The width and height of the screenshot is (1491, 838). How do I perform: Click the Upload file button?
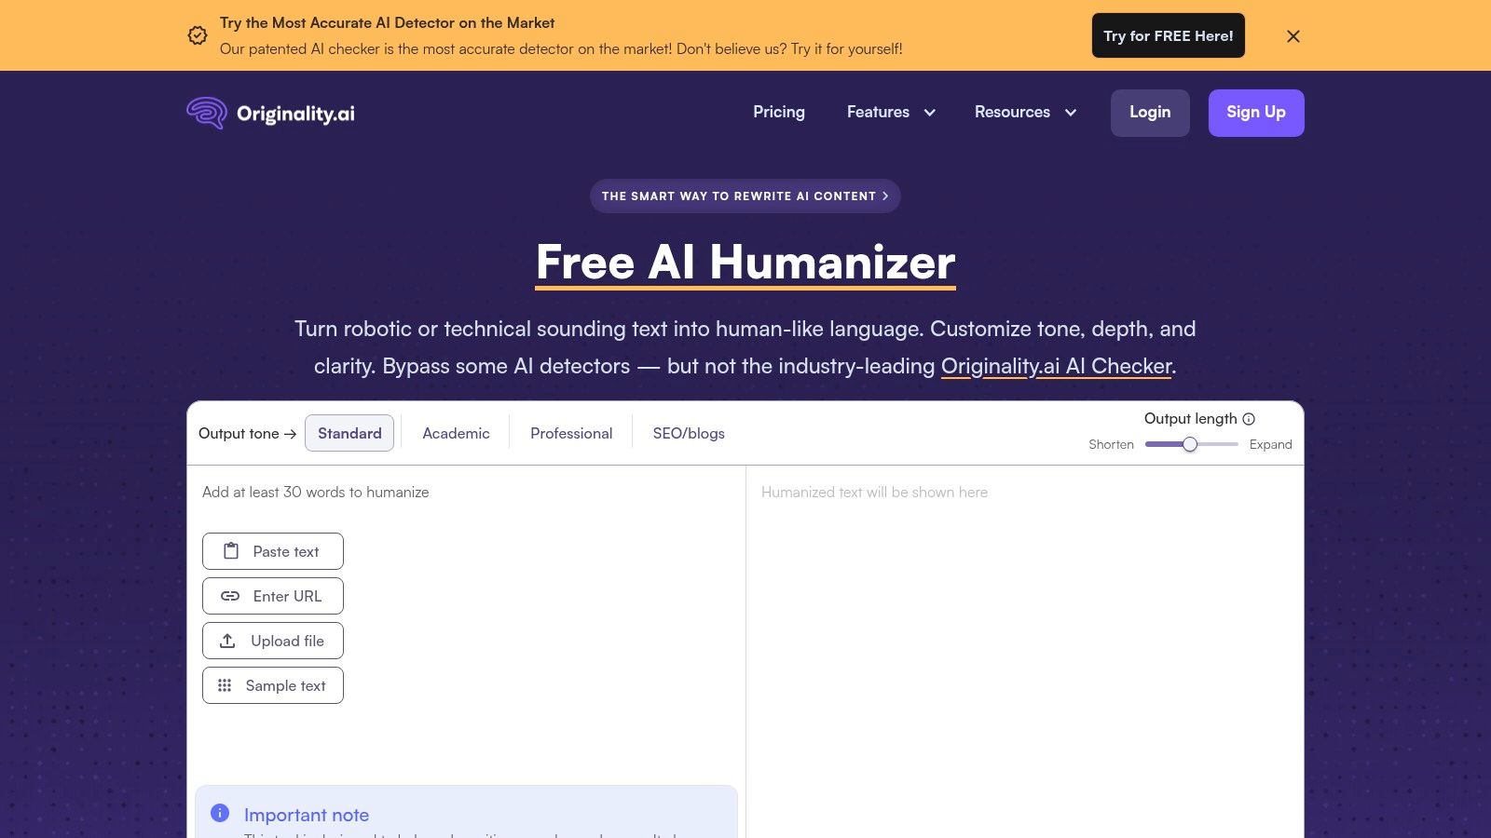click(x=273, y=641)
